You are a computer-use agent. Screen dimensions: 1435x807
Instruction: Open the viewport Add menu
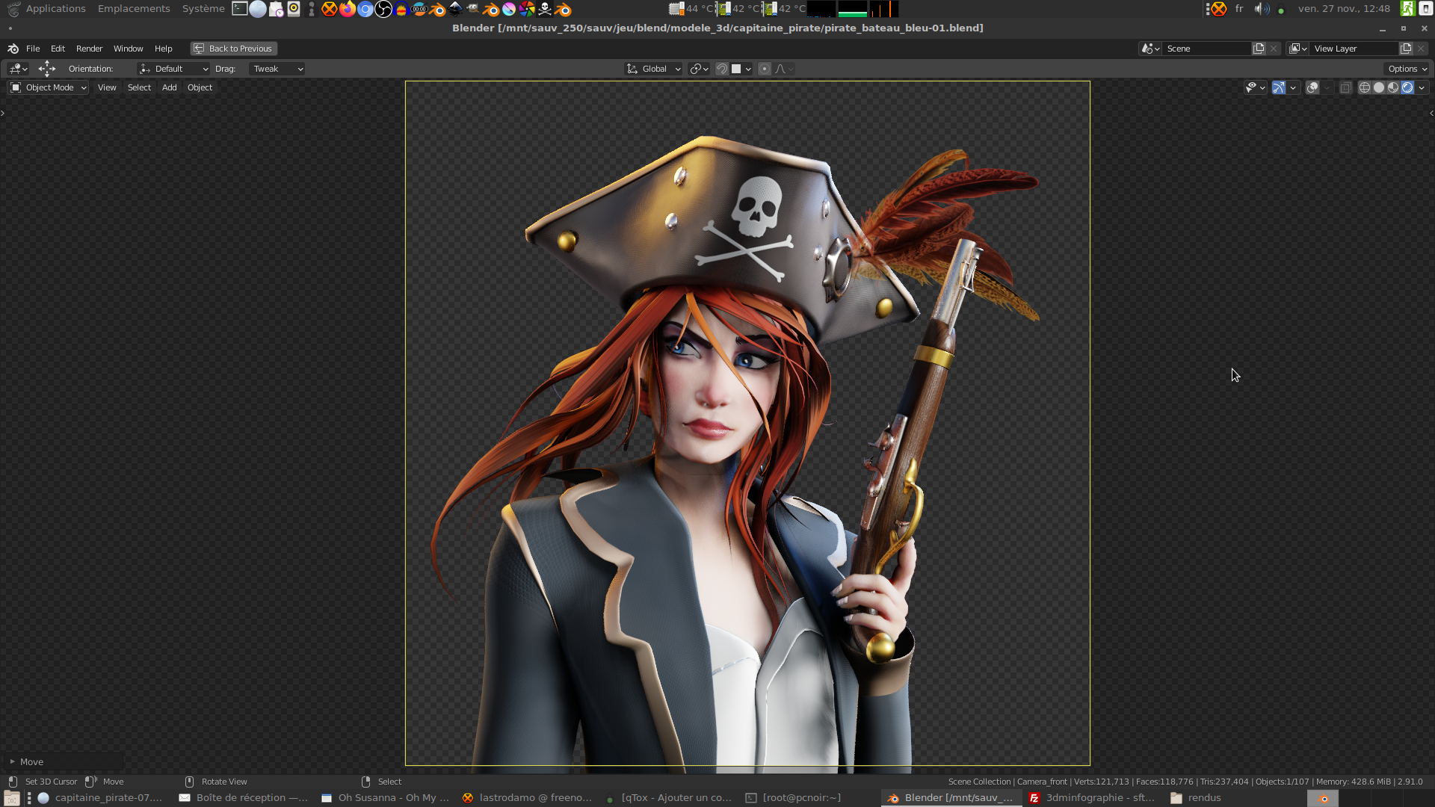pos(170,87)
